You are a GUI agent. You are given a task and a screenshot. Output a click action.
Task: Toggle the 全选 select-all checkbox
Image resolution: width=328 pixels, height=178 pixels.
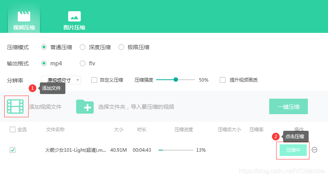tap(12, 130)
